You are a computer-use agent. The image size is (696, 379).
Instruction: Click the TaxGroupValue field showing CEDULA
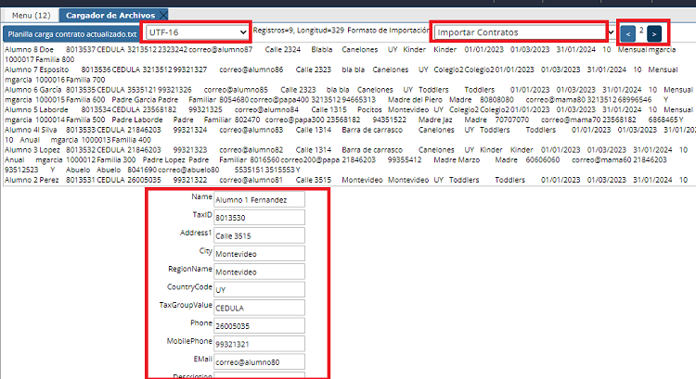(x=259, y=307)
